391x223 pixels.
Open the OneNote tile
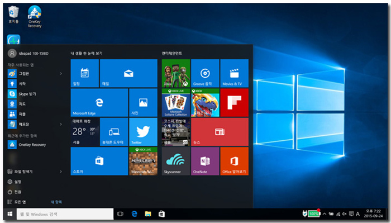205,161
